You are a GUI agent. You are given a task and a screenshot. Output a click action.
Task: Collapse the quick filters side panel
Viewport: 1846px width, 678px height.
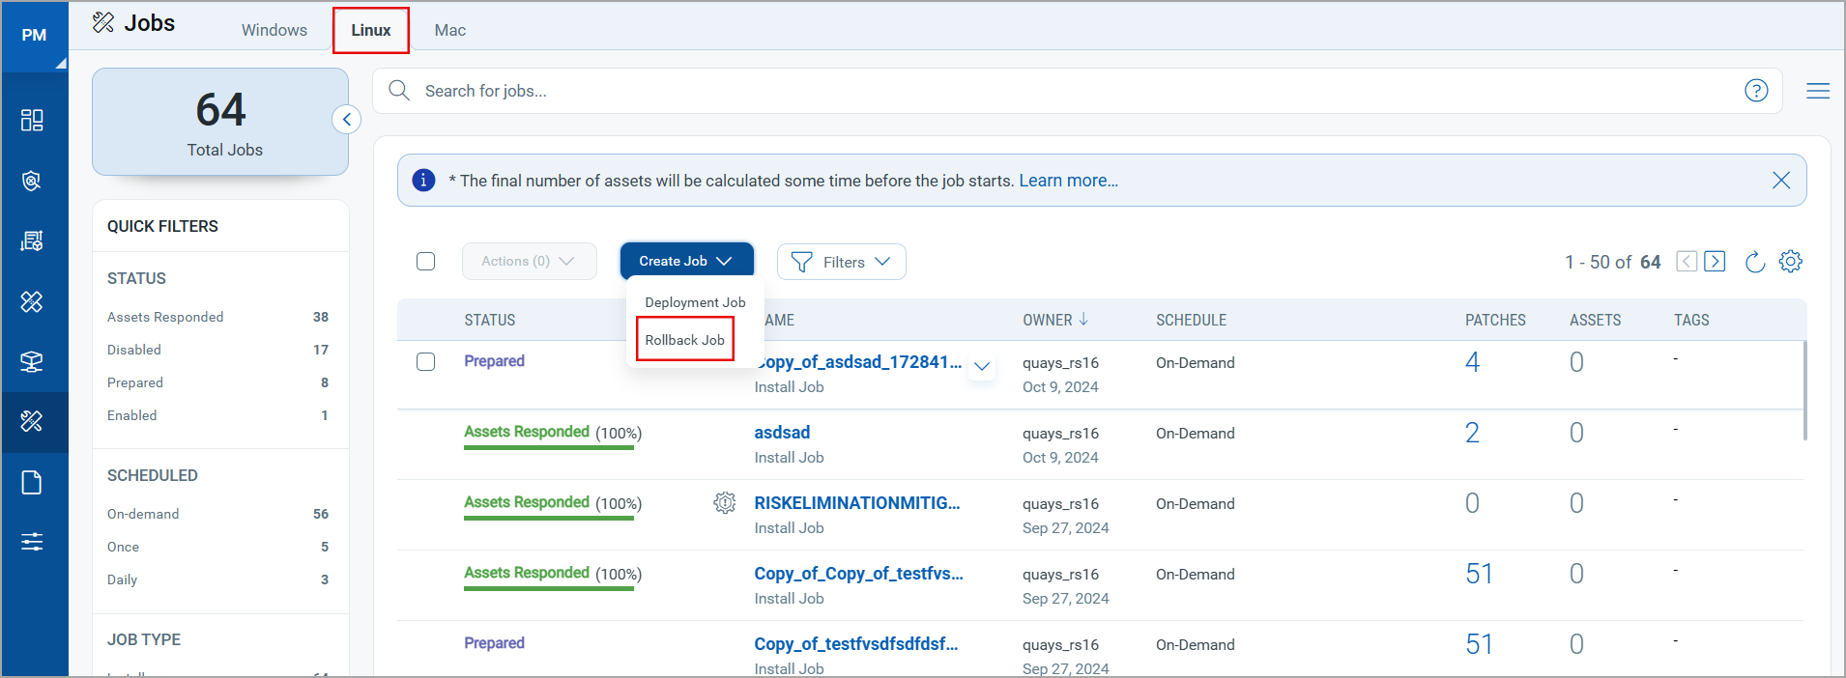(346, 120)
